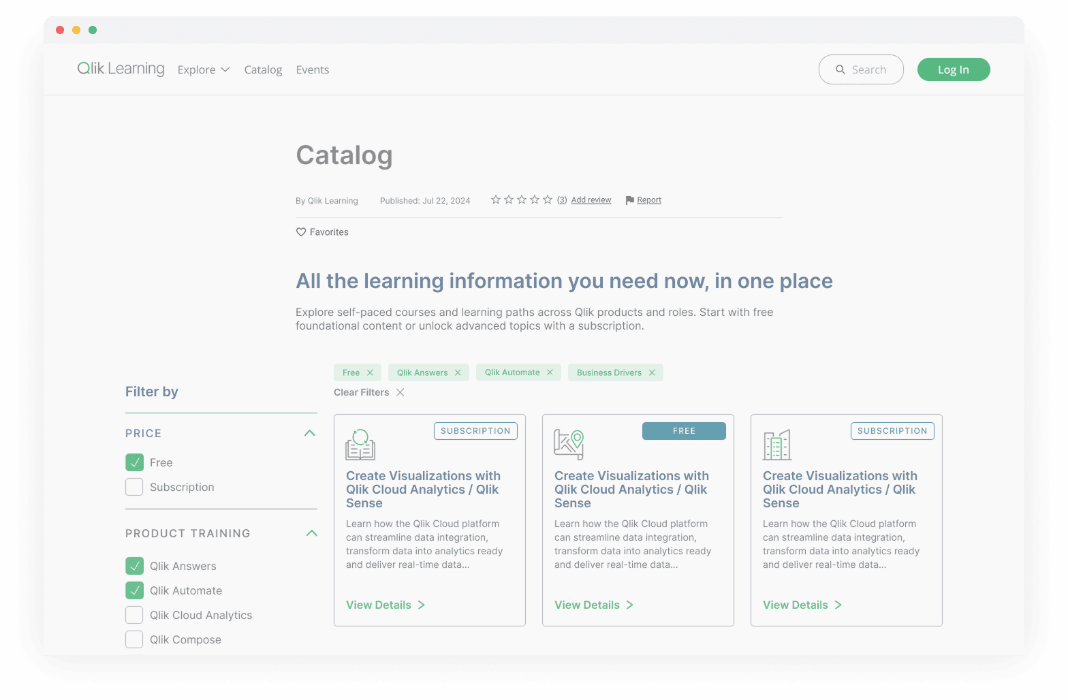The image size is (1068, 700).
Task: Rate the catalog with the fifth star
Action: tap(548, 200)
